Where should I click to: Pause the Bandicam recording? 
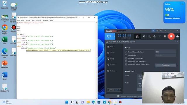pos(165,36)
